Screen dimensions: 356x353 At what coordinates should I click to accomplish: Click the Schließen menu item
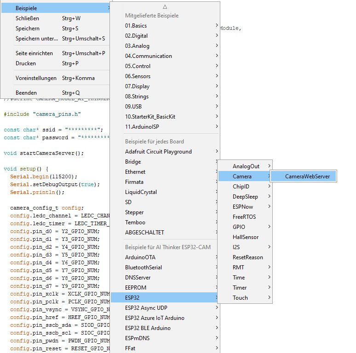coord(27,18)
